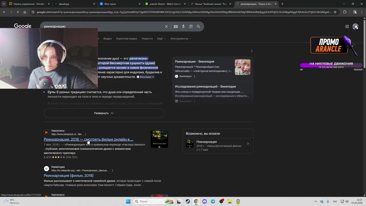This screenshot has width=366, height=206.
Task: Open Task View on the taskbar
Action: (179, 201)
